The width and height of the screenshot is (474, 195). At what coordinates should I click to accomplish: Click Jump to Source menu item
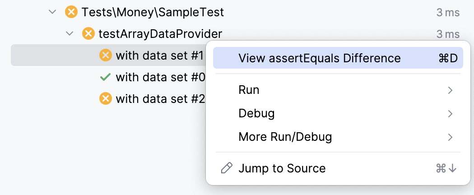[x=282, y=168]
